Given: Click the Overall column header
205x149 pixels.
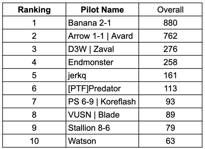Looking at the screenshot, I should click(170, 9).
